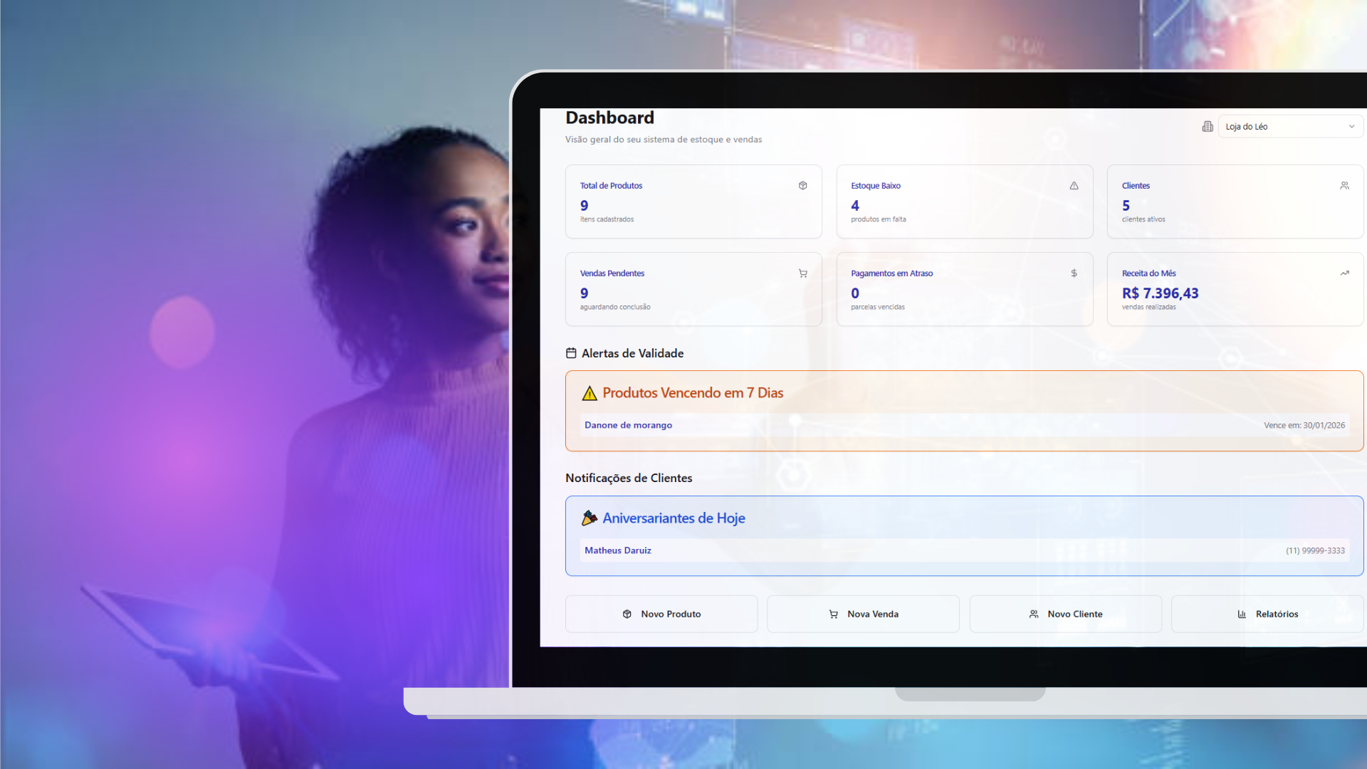This screenshot has height=769, width=1367.
Task: Click the store building icon beside the store selector
Action: pos(1208,127)
